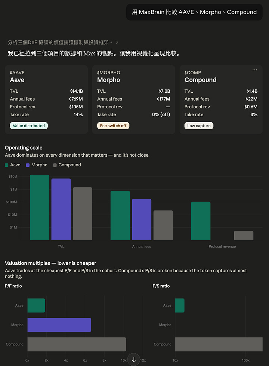Click the Morpho row label in P/S chart
Screen dimensions: 269x366
(x=165, y=325)
